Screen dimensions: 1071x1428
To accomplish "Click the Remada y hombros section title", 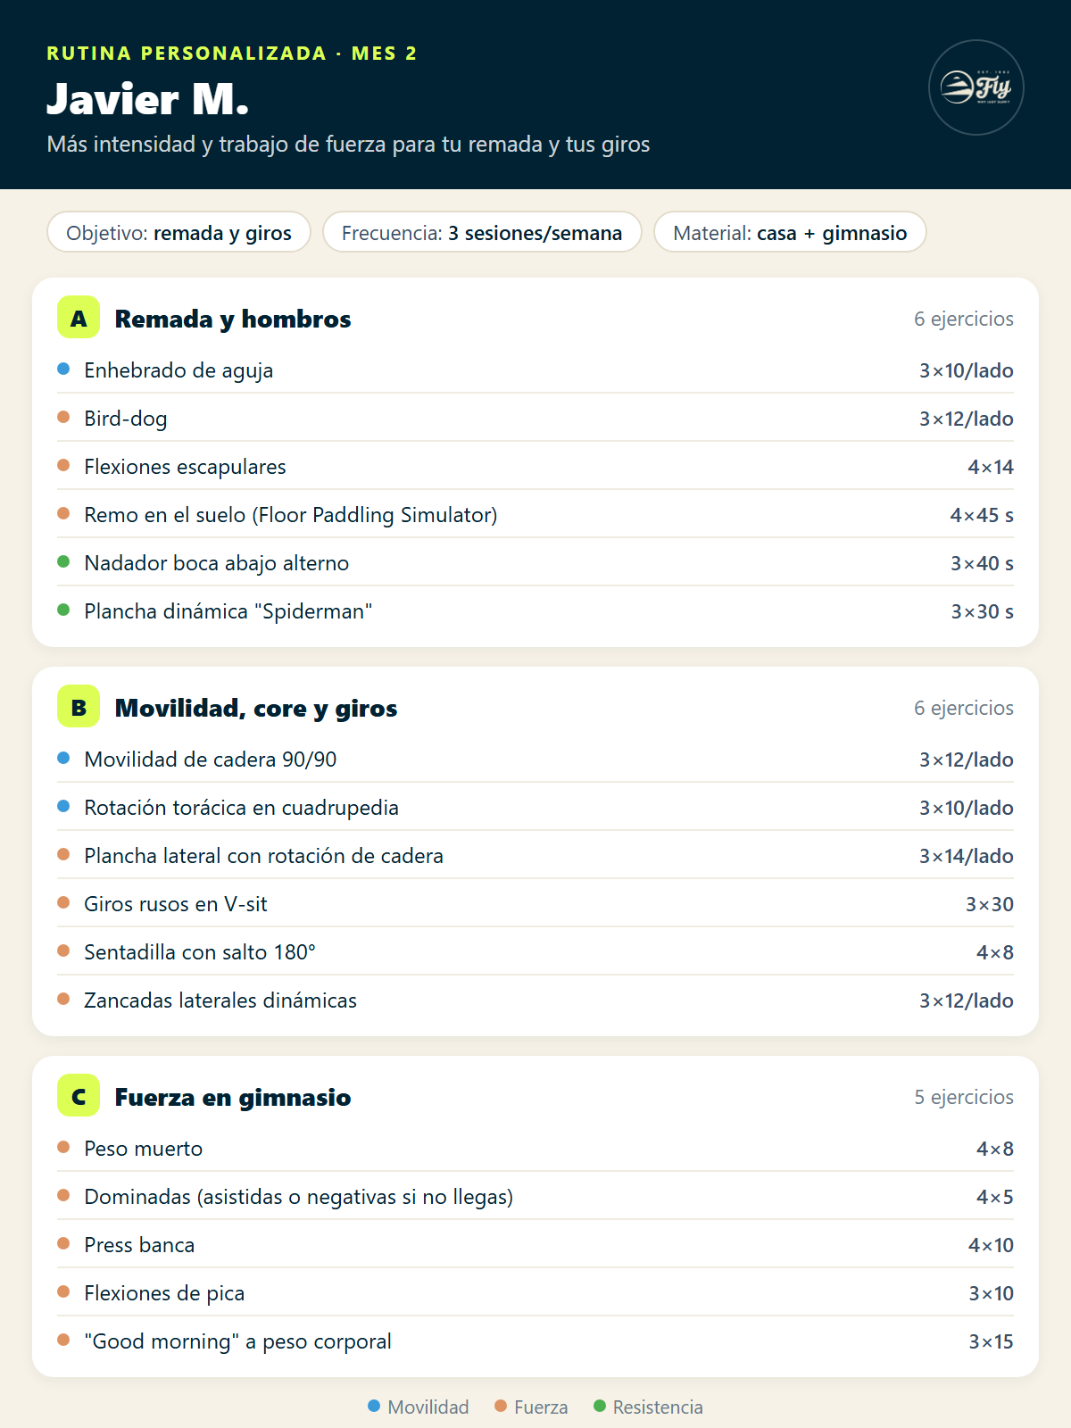I will (x=233, y=319).
